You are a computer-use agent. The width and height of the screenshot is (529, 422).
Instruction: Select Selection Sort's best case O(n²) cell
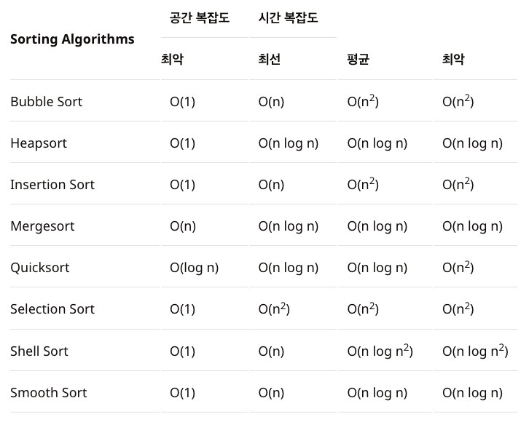(274, 308)
